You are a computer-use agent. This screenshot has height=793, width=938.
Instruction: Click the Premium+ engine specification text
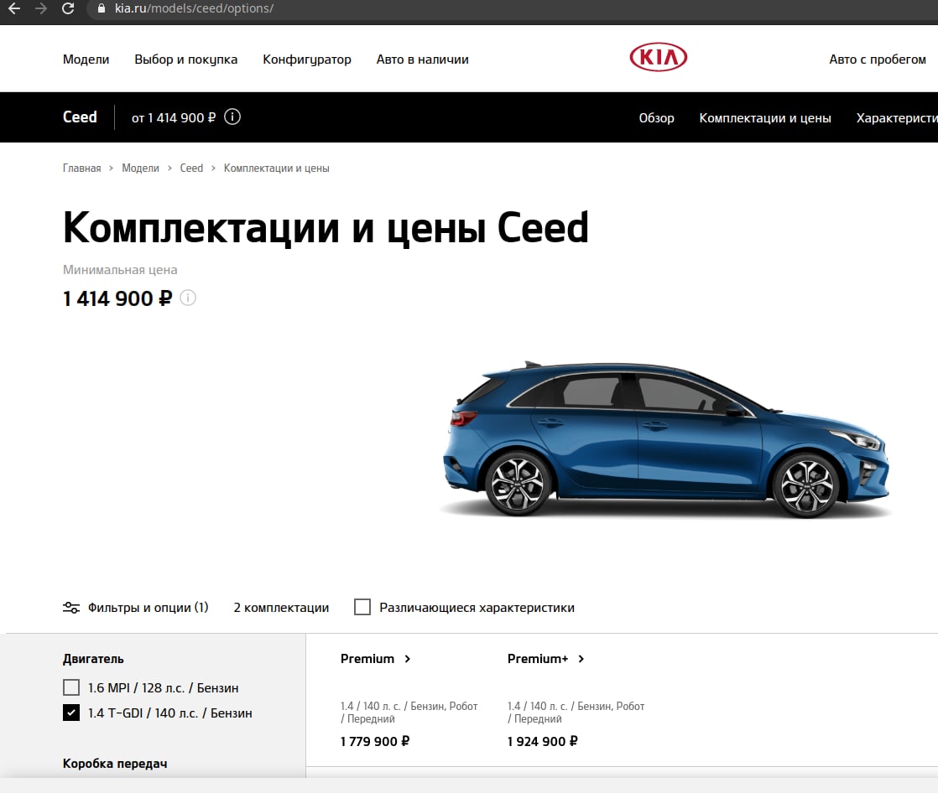pos(576,713)
